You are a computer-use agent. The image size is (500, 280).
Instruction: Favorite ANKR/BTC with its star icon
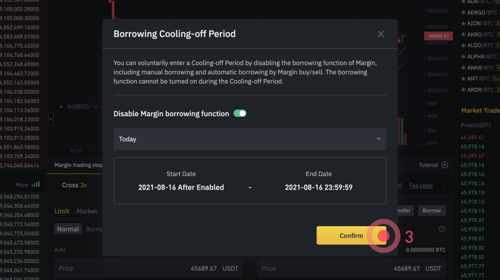pyautogui.click(x=463, y=67)
